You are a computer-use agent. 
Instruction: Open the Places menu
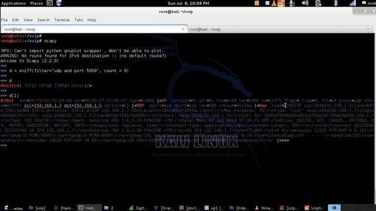(36, 4)
